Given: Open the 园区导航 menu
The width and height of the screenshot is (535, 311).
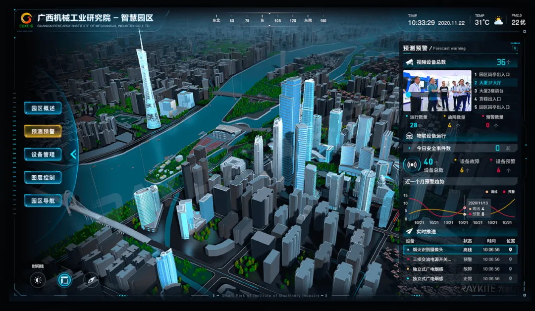Looking at the screenshot, I should click(x=43, y=201).
